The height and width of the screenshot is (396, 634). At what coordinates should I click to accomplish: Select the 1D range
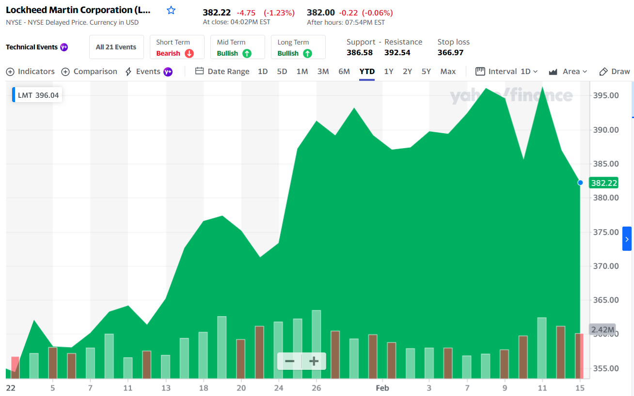(x=263, y=72)
